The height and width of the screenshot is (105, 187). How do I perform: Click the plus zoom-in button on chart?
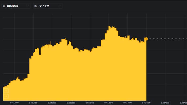[6, 91]
